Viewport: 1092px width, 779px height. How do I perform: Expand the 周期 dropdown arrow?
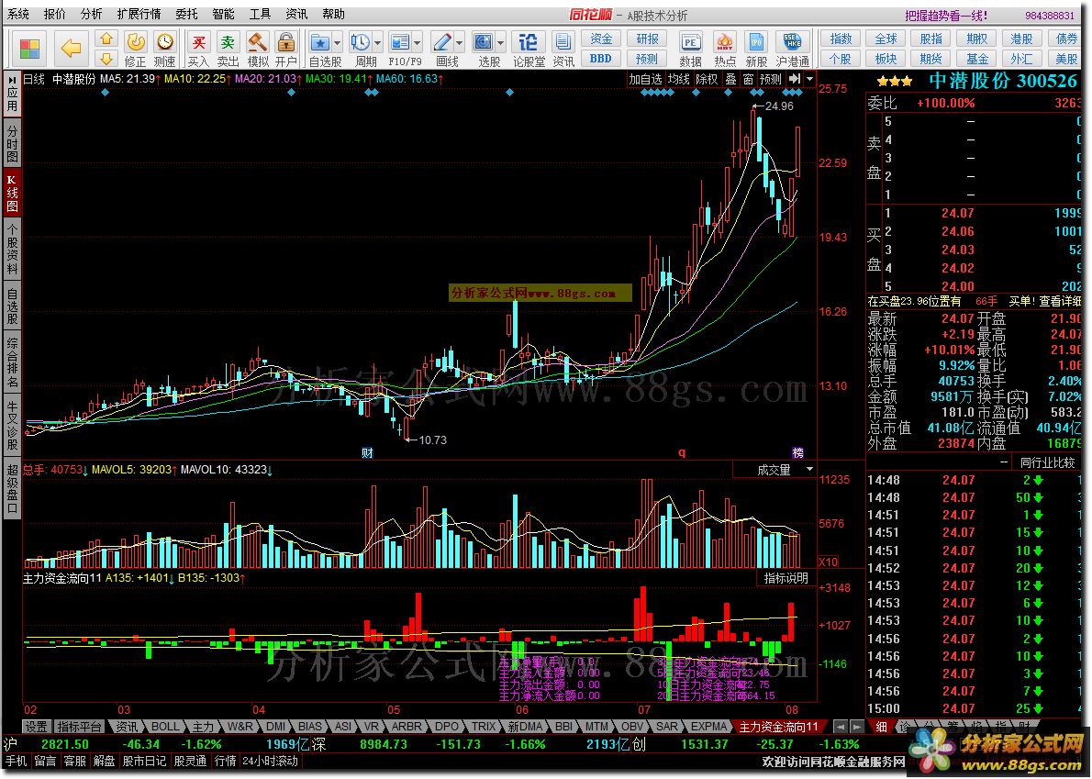pyautogui.click(x=378, y=42)
